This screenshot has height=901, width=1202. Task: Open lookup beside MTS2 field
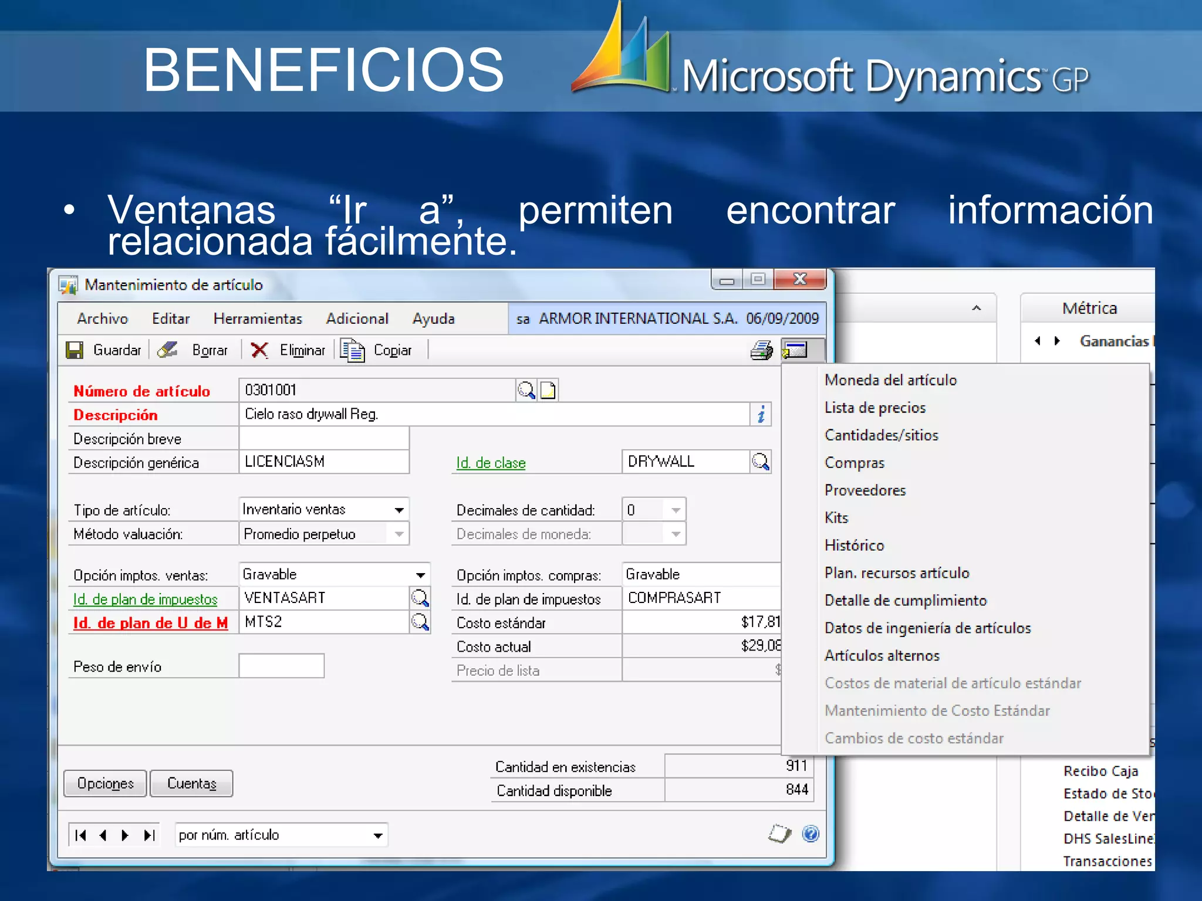coord(420,622)
